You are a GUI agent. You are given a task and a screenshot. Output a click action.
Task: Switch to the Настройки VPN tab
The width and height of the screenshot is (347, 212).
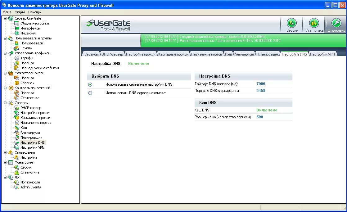pos(322,54)
